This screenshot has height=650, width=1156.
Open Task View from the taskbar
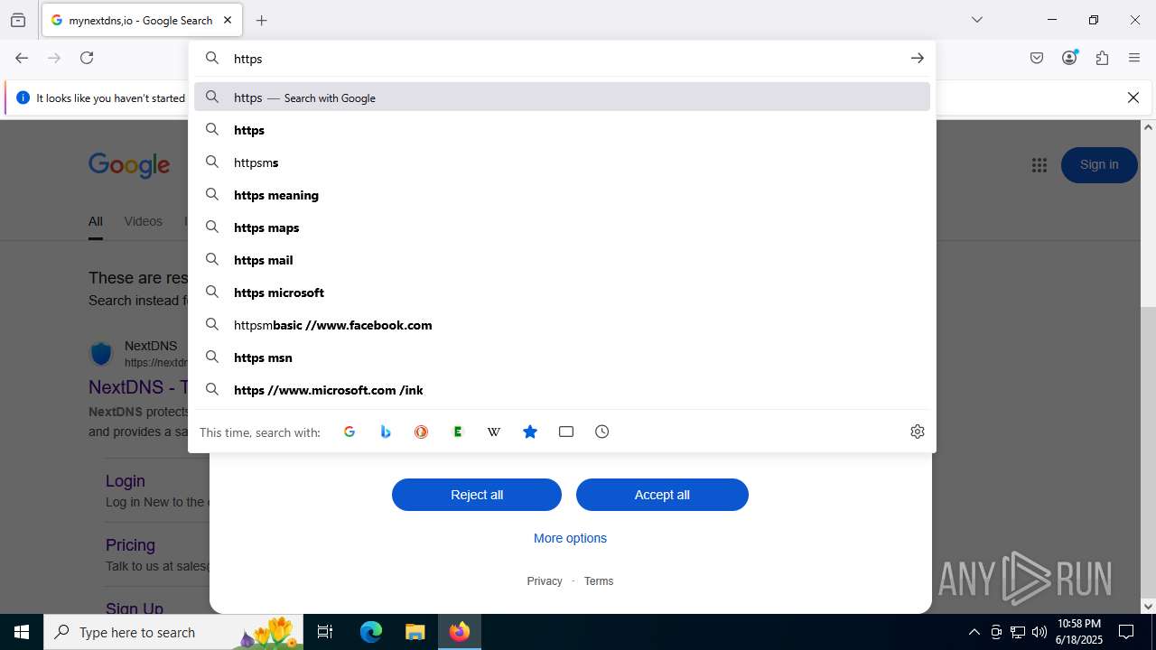coord(326,632)
